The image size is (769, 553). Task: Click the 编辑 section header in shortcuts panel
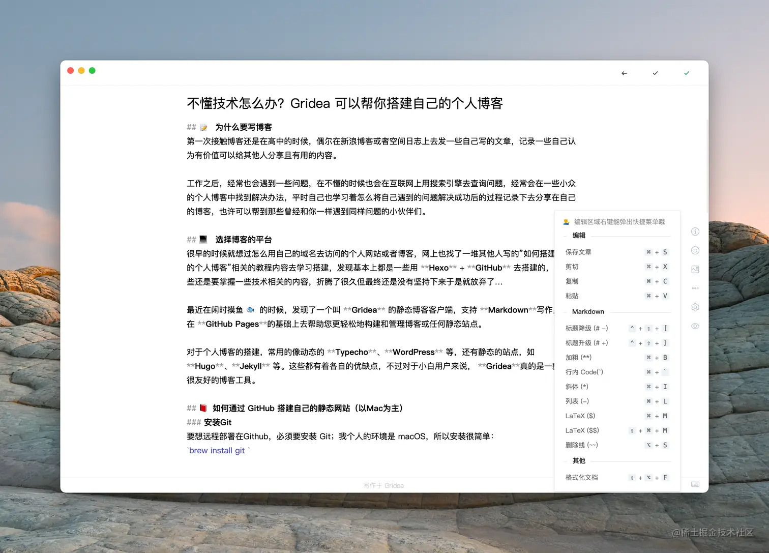579,236
